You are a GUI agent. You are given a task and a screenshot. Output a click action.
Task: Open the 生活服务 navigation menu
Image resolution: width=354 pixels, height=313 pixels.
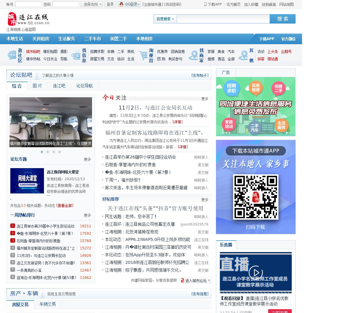[x=67, y=39]
